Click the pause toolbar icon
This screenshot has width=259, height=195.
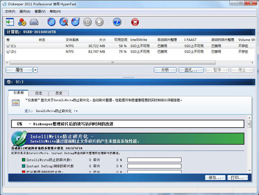point(87,22)
